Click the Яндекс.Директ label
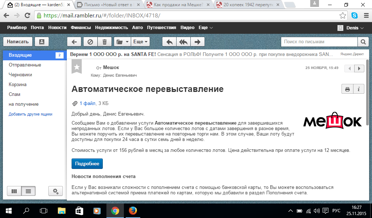372x218 pixels. click(x=352, y=54)
